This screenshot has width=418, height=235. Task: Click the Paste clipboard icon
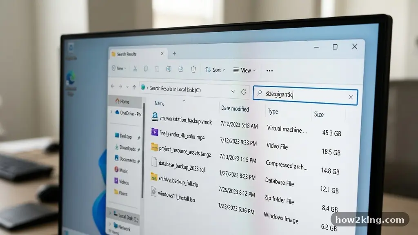tap(157, 69)
